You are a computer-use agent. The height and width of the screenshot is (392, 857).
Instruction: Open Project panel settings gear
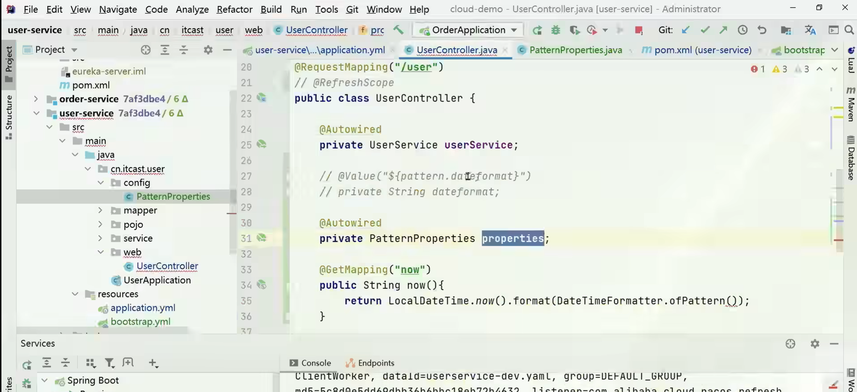[208, 50]
